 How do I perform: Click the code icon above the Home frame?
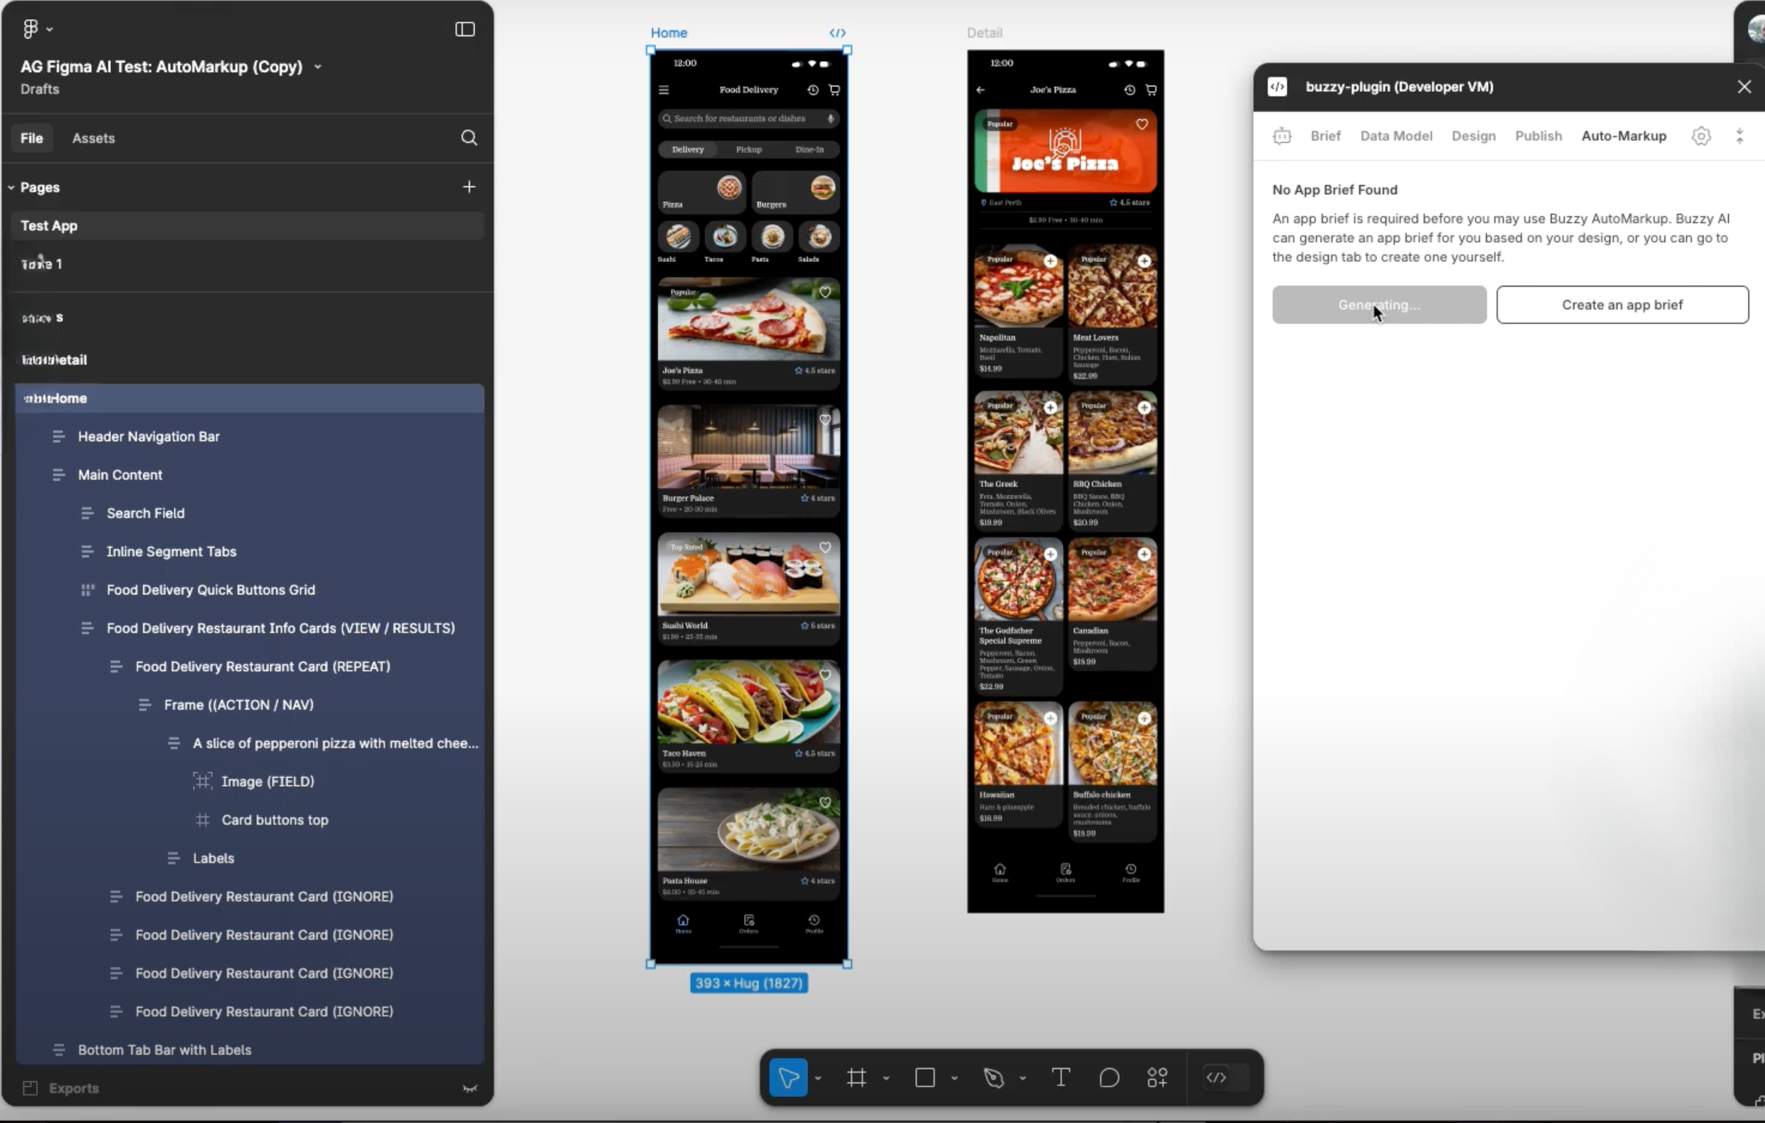(837, 33)
